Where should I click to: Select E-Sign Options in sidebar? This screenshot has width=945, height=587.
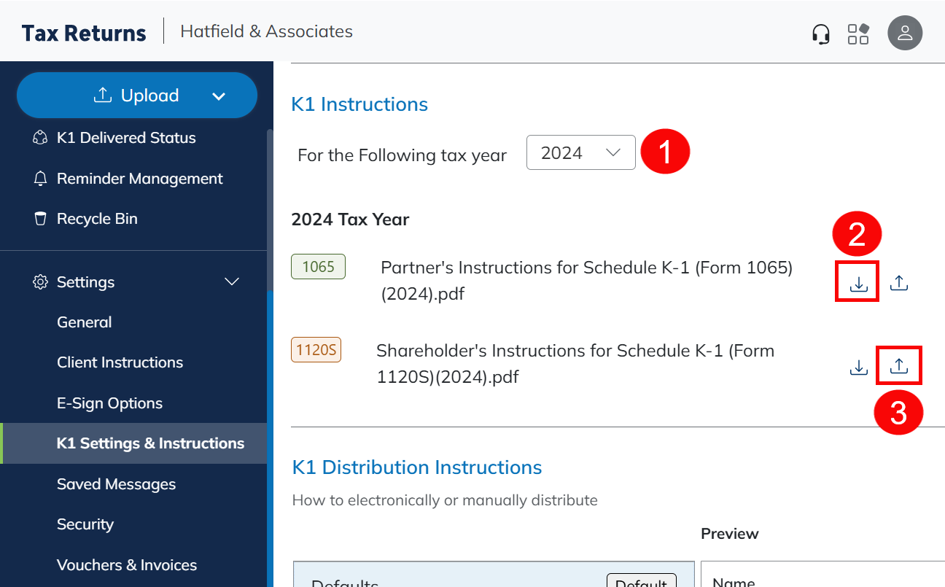click(x=109, y=403)
